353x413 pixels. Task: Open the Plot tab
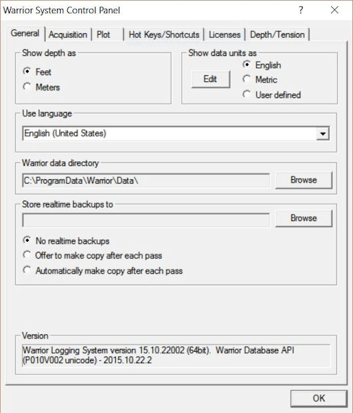107,35
